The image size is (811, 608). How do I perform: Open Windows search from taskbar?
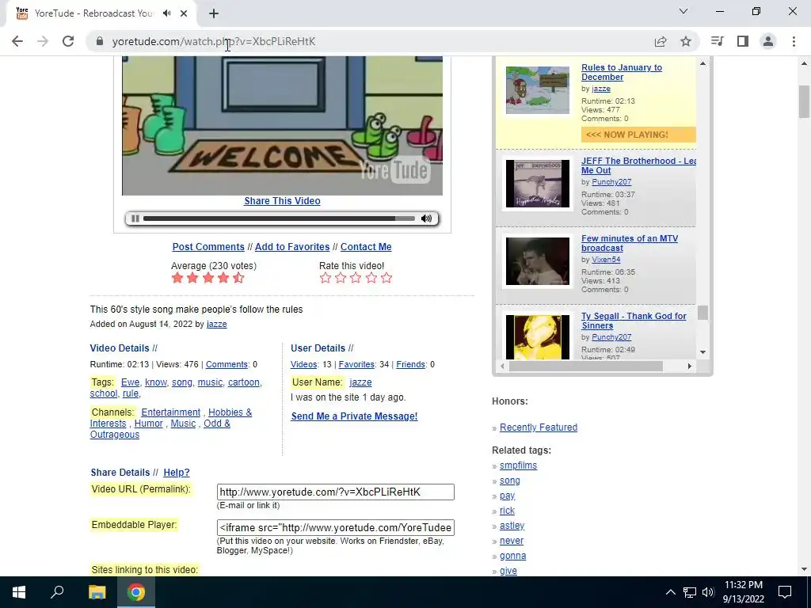pos(57,592)
